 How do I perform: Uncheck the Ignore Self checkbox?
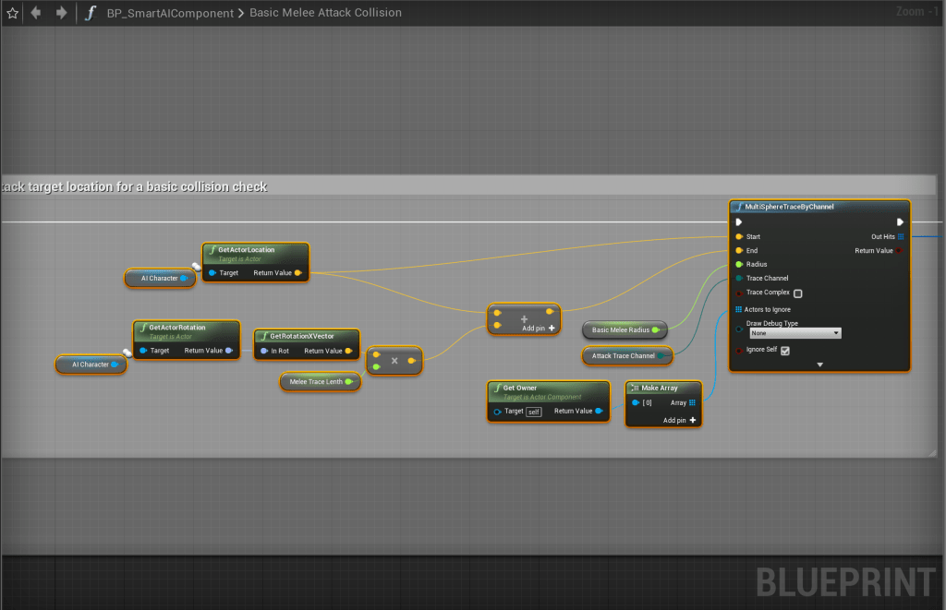[x=785, y=351]
